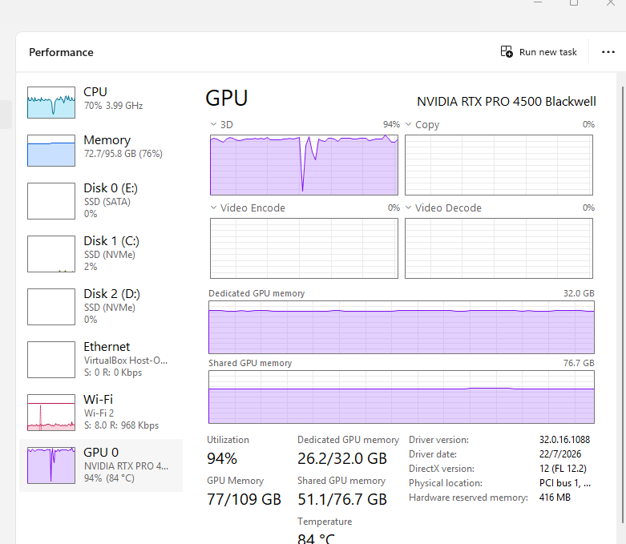Click the 70% 3.99 GHz CPU text
626x544 pixels.
click(x=113, y=106)
